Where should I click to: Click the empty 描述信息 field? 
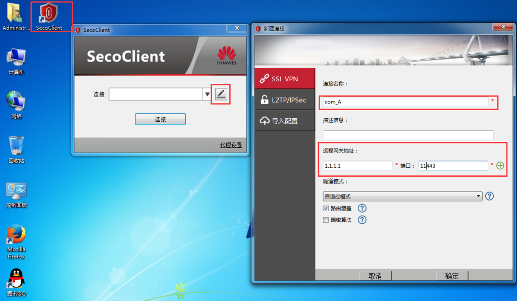(x=408, y=135)
